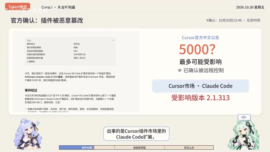Jump to the 偷偷配钥匙 progress segment
Viewport: 270px width, 152px height.
(x=140, y=147)
